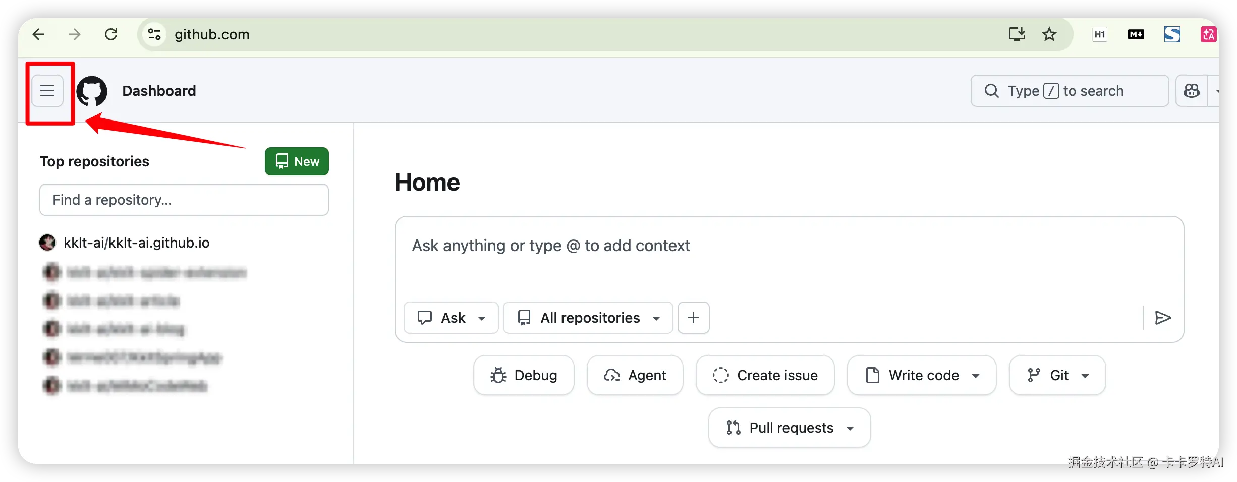Choose the Create issue button
Screen dimensions: 1237x482
coord(765,375)
